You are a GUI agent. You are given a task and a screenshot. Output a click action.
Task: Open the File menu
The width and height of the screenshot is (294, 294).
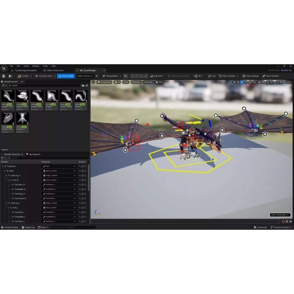click(11, 66)
